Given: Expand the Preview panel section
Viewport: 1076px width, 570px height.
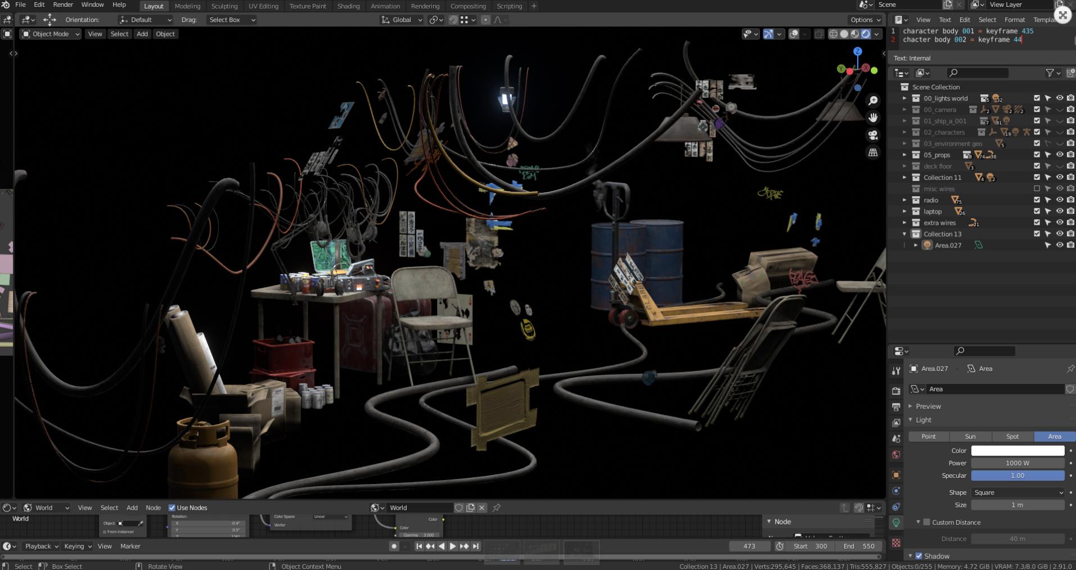Looking at the screenshot, I should click(928, 406).
